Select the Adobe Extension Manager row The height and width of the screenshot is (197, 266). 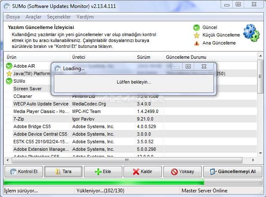130,149
